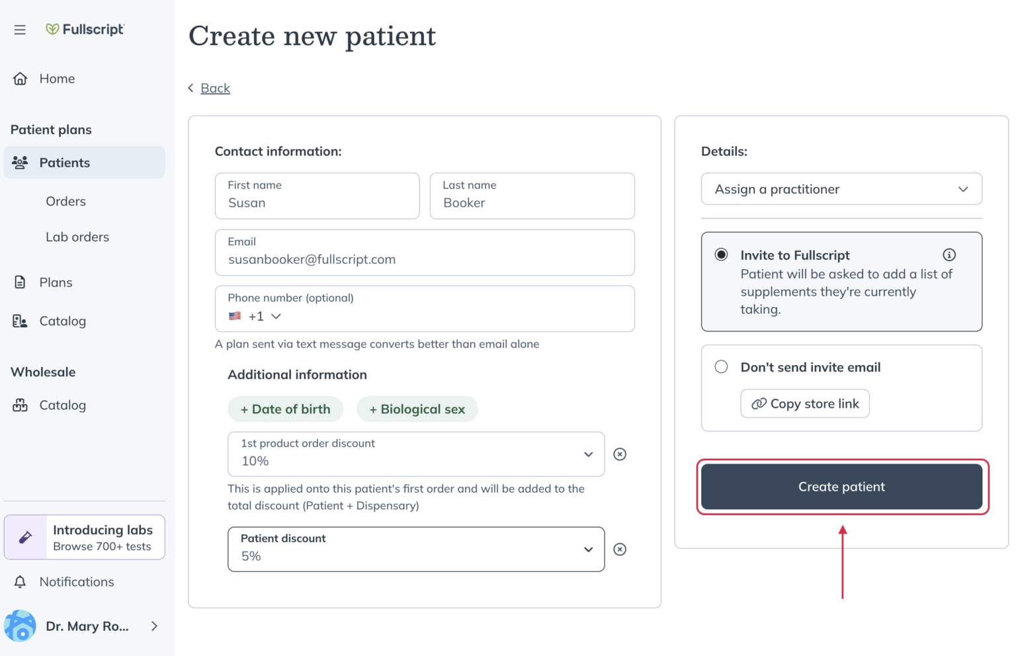Click the Create patient button
The height and width of the screenshot is (656, 1016).
coord(841,487)
